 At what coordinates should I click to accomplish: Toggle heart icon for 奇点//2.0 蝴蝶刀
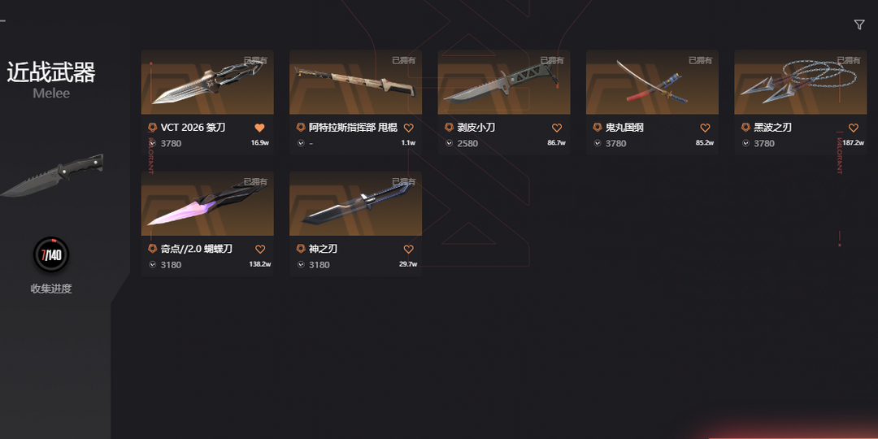click(x=260, y=250)
